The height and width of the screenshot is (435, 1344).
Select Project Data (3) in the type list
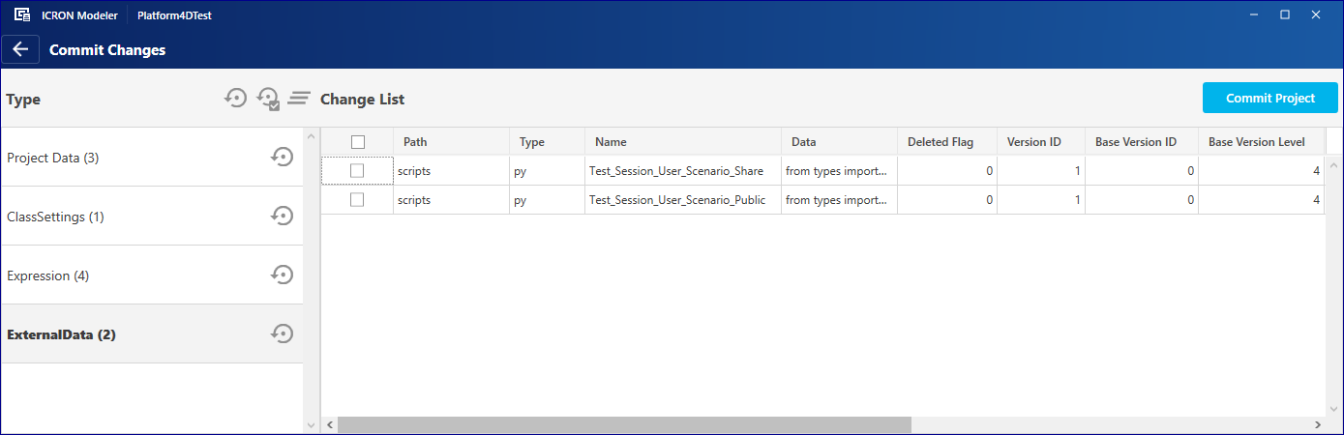click(152, 157)
